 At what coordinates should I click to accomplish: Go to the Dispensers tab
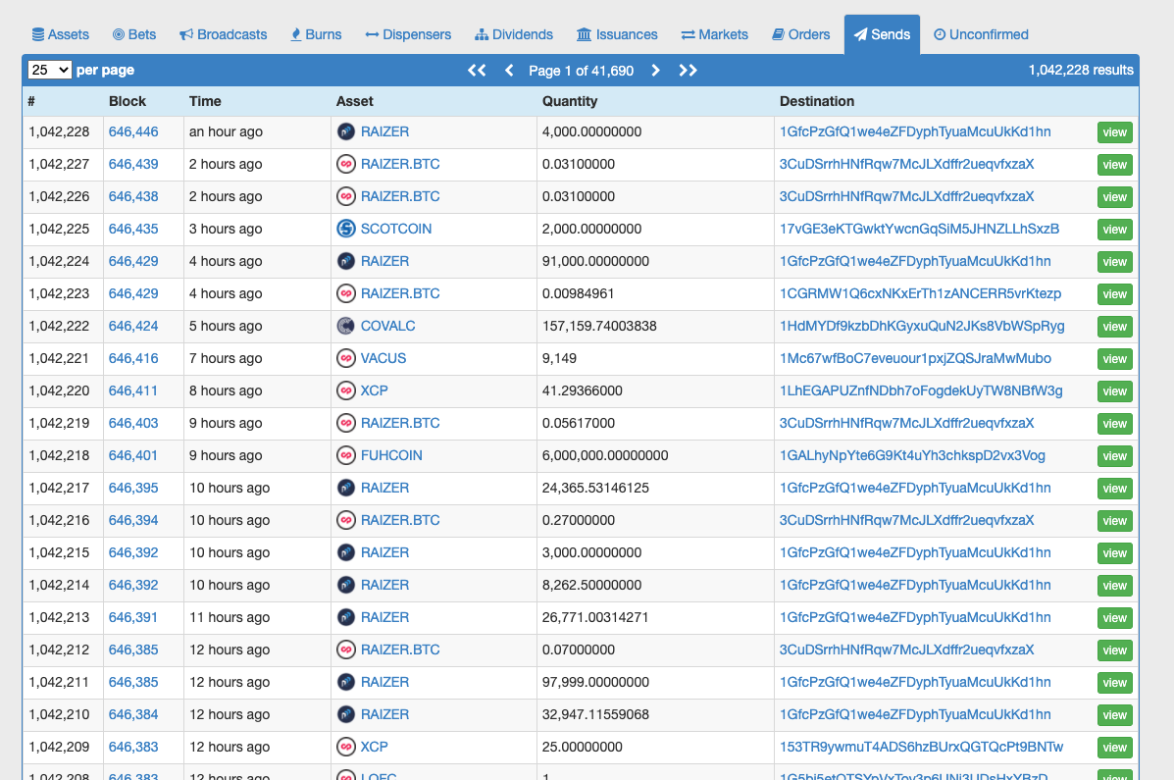click(408, 34)
